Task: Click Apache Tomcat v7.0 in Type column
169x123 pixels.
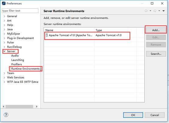Action: click(109, 35)
